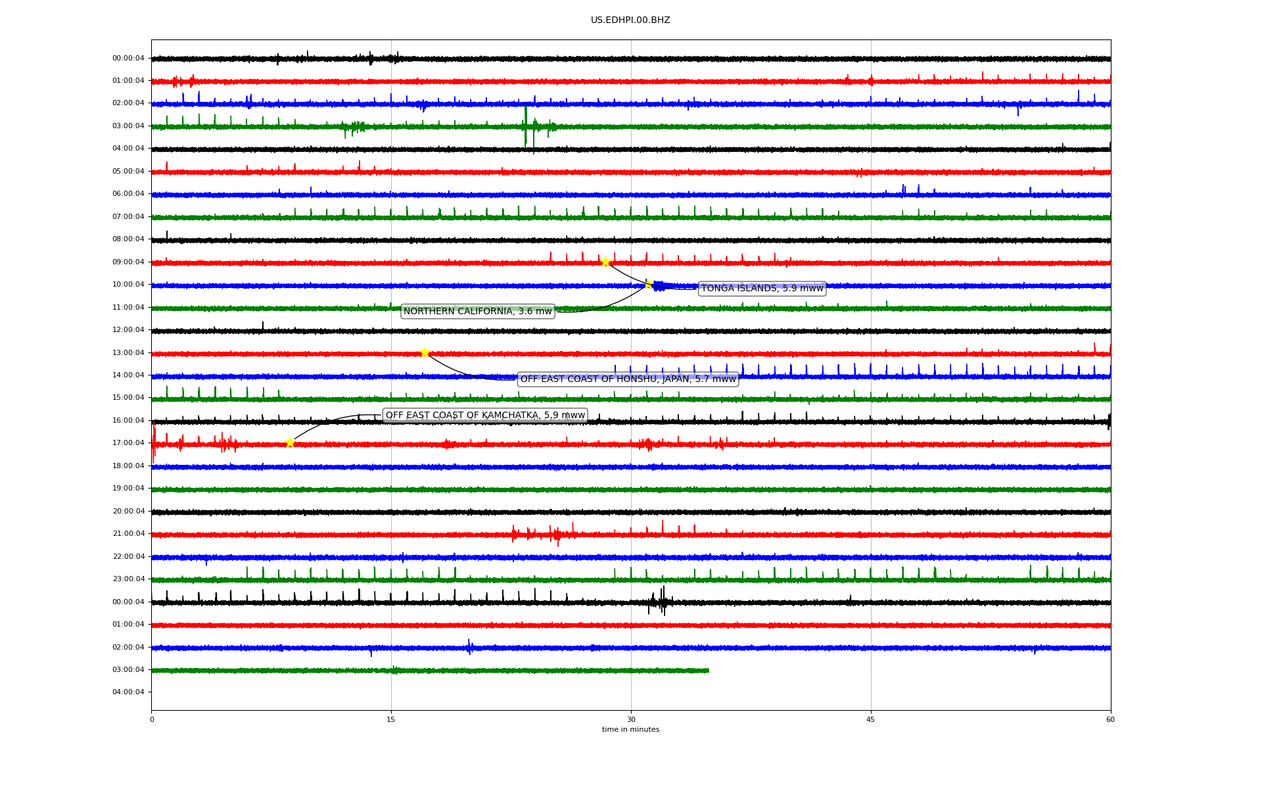Screen dimensions: 1262x789
Task: Click the yellow star on the 13:00:04 trace
Action: point(425,352)
